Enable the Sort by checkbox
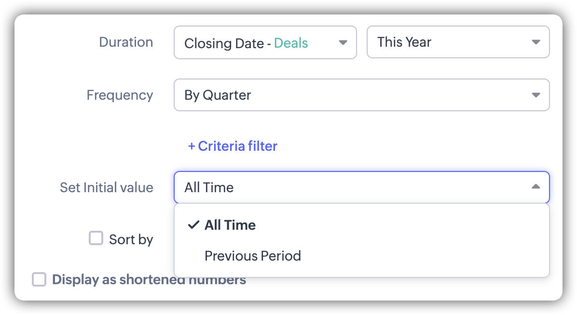The image size is (577, 315). [96, 238]
